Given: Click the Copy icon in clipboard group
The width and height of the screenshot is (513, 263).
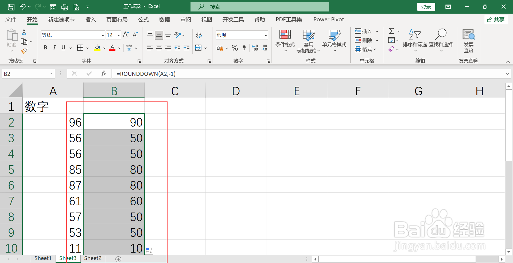Looking at the screenshot, I should tap(24, 42).
